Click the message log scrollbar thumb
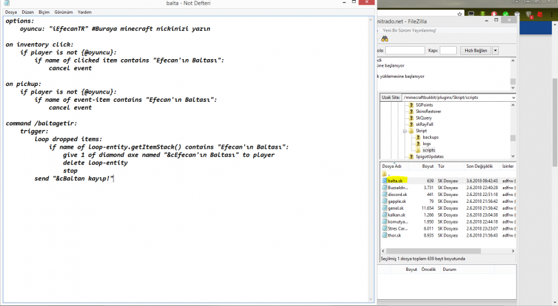 [513, 81]
